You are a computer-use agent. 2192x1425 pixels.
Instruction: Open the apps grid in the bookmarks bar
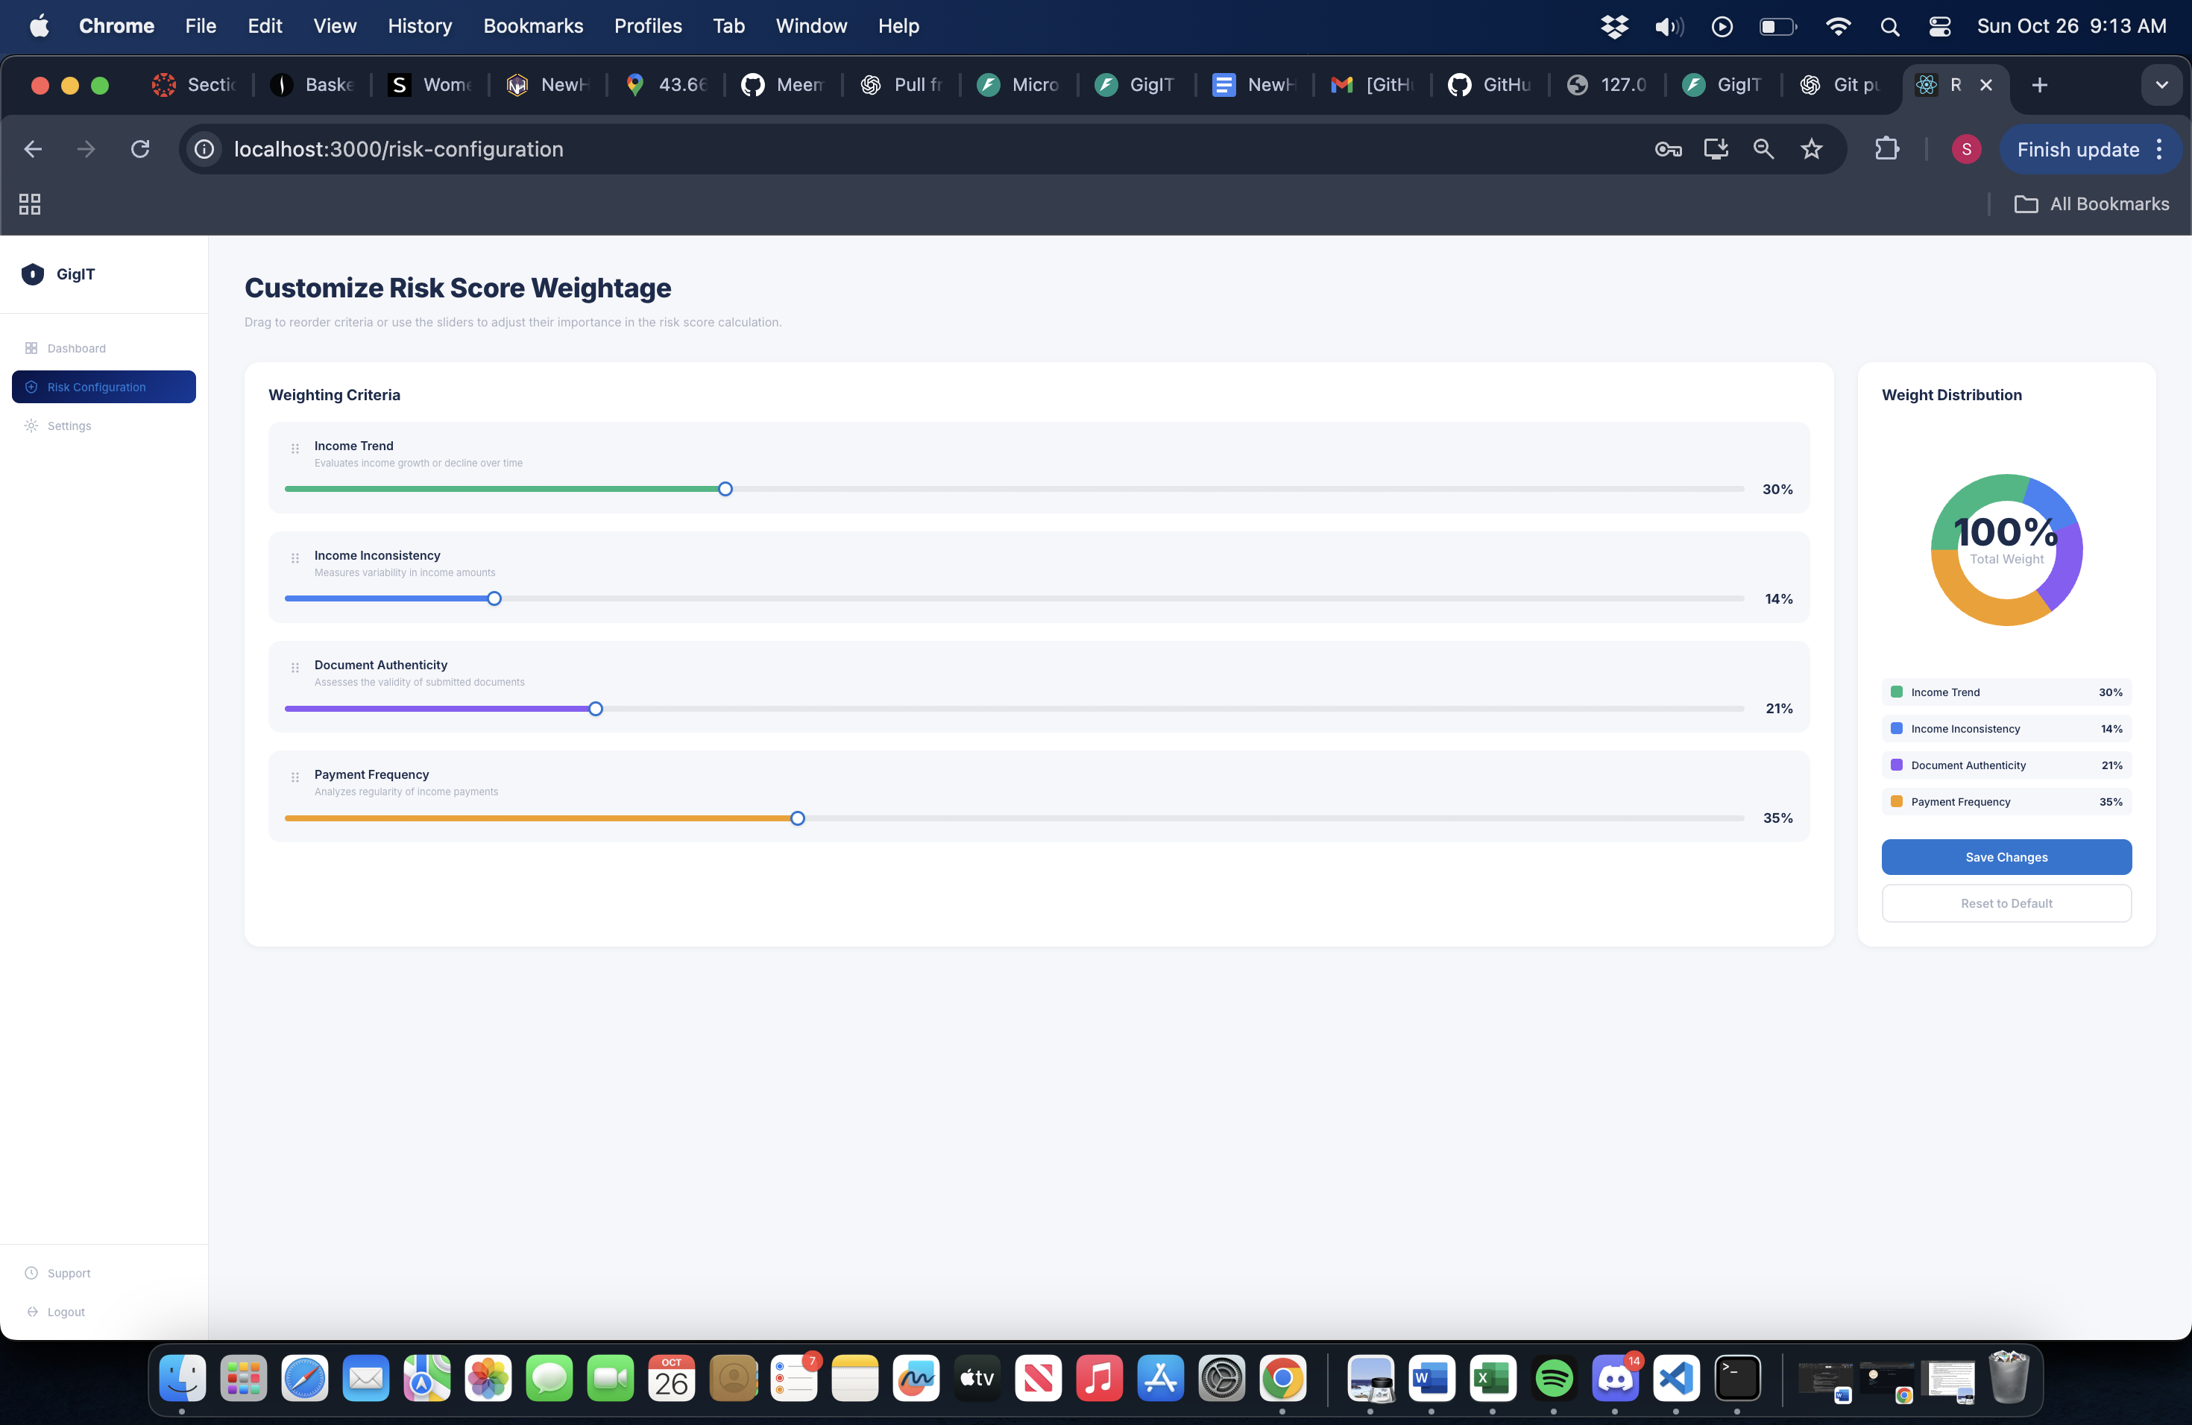click(x=30, y=204)
